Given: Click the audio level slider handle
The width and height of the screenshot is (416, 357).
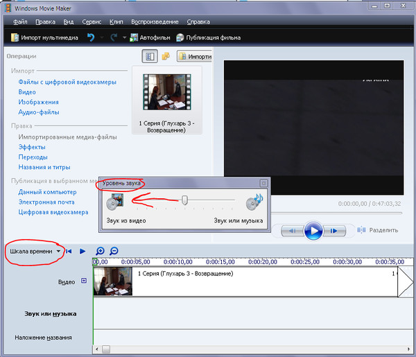Looking at the screenshot, I should coord(184,200).
